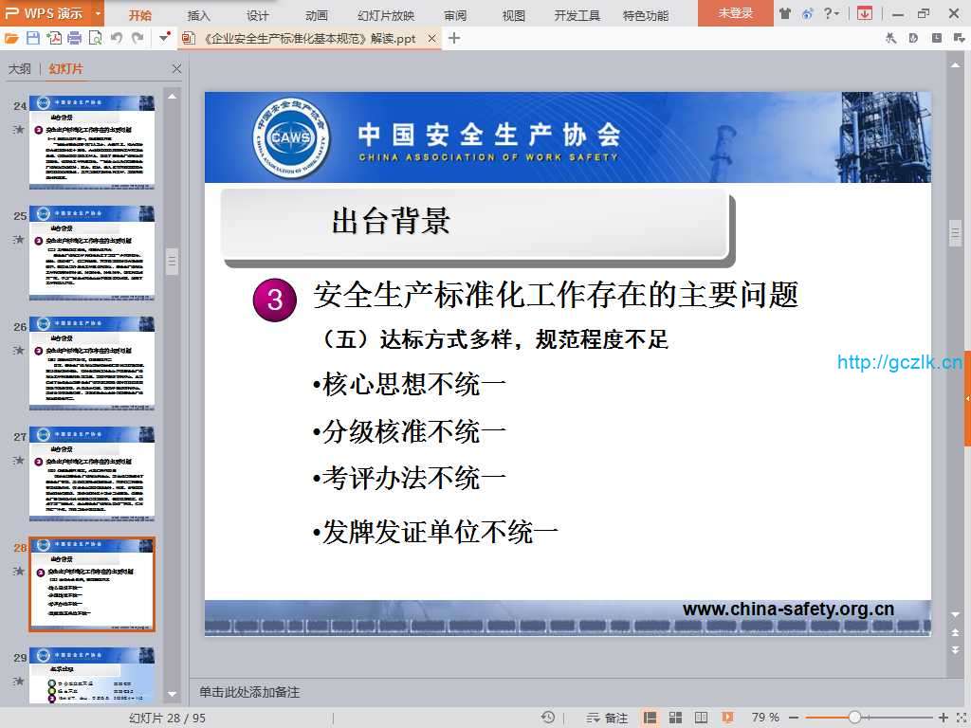Click the zoom slider handle
Screen dimensions: 971x728
(x=854, y=718)
